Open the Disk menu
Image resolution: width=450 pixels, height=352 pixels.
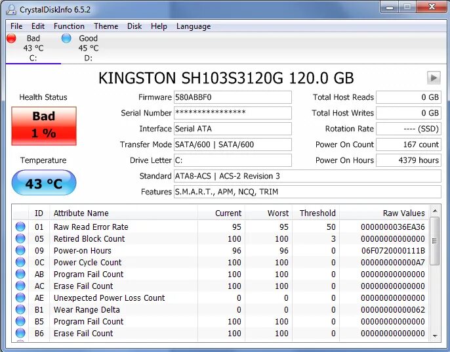(134, 26)
